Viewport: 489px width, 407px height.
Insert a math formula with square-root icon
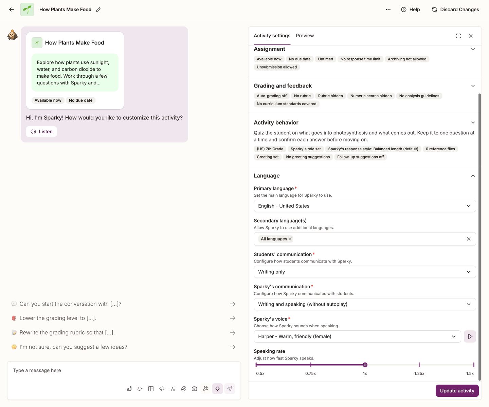[173, 389]
